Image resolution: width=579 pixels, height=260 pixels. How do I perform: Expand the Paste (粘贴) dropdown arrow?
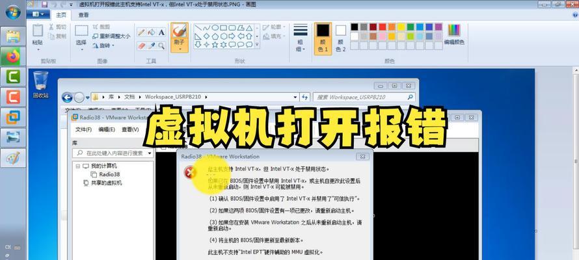pyautogui.click(x=38, y=49)
